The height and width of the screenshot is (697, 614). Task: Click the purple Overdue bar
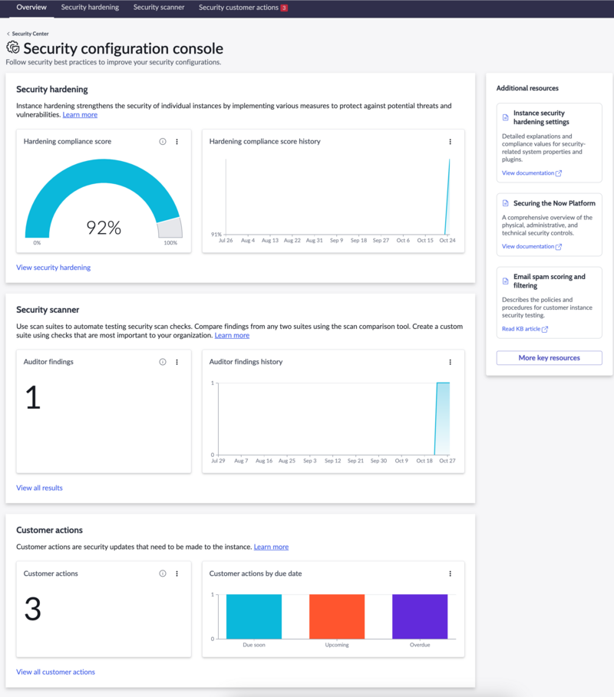(420, 616)
